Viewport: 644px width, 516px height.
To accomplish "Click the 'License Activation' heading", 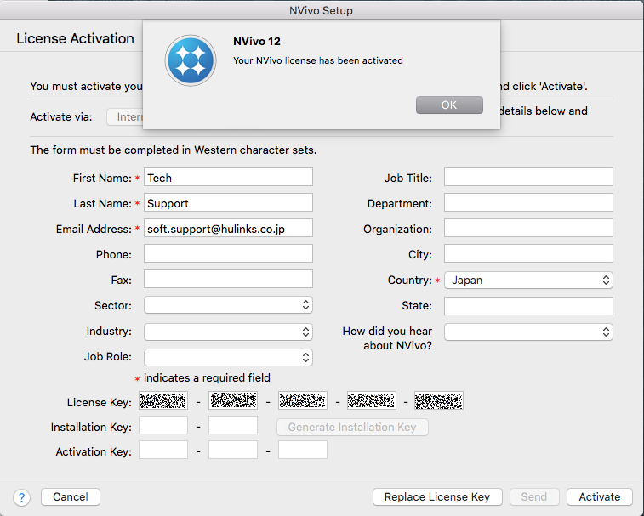I will [75, 38].
